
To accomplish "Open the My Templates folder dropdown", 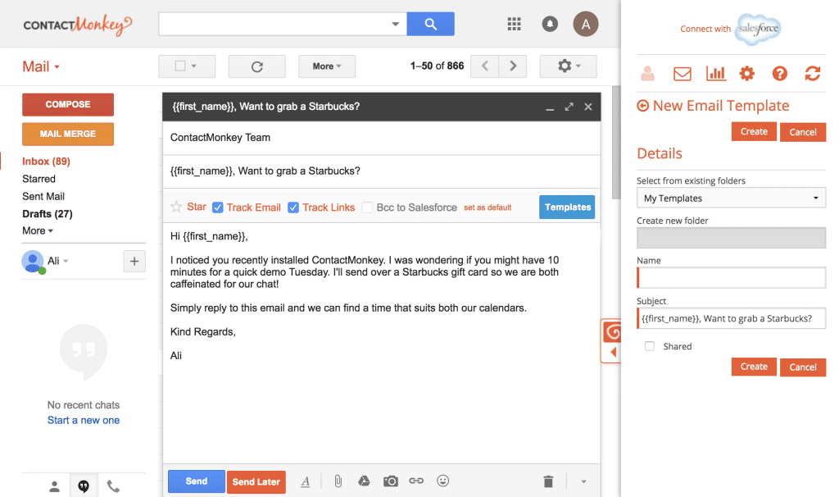I will 731,198.
